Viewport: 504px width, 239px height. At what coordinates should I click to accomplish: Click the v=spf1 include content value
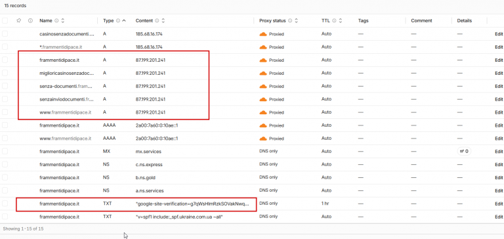tap(179, 217)
